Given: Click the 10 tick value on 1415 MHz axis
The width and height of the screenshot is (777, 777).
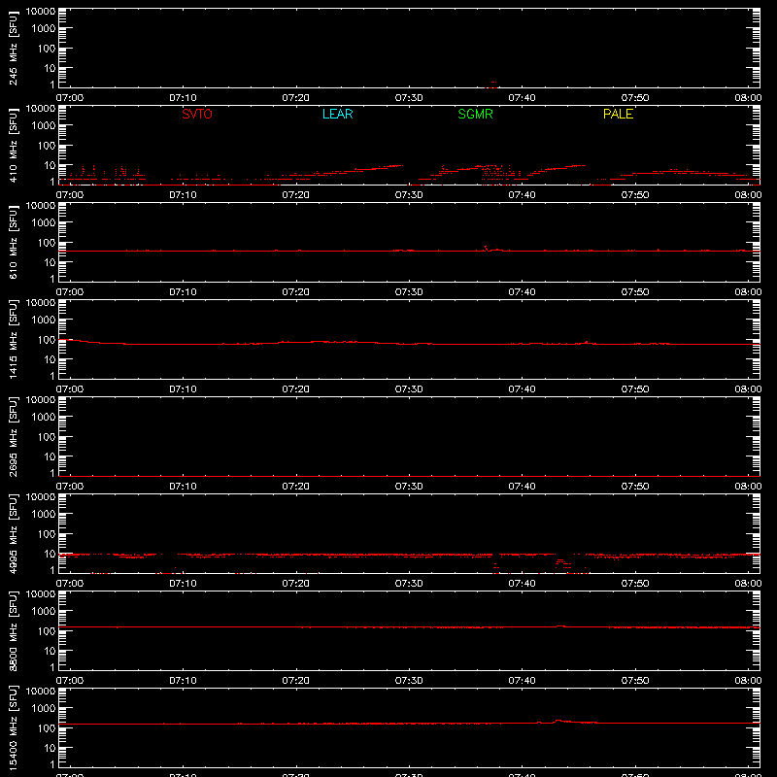Looking at the screenshot, I should pyautogui.click(x=50, y=359).
